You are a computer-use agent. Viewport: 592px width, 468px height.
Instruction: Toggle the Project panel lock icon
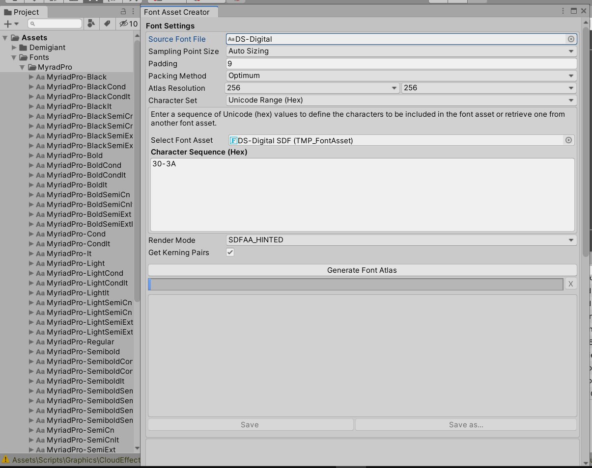(123, 12)
